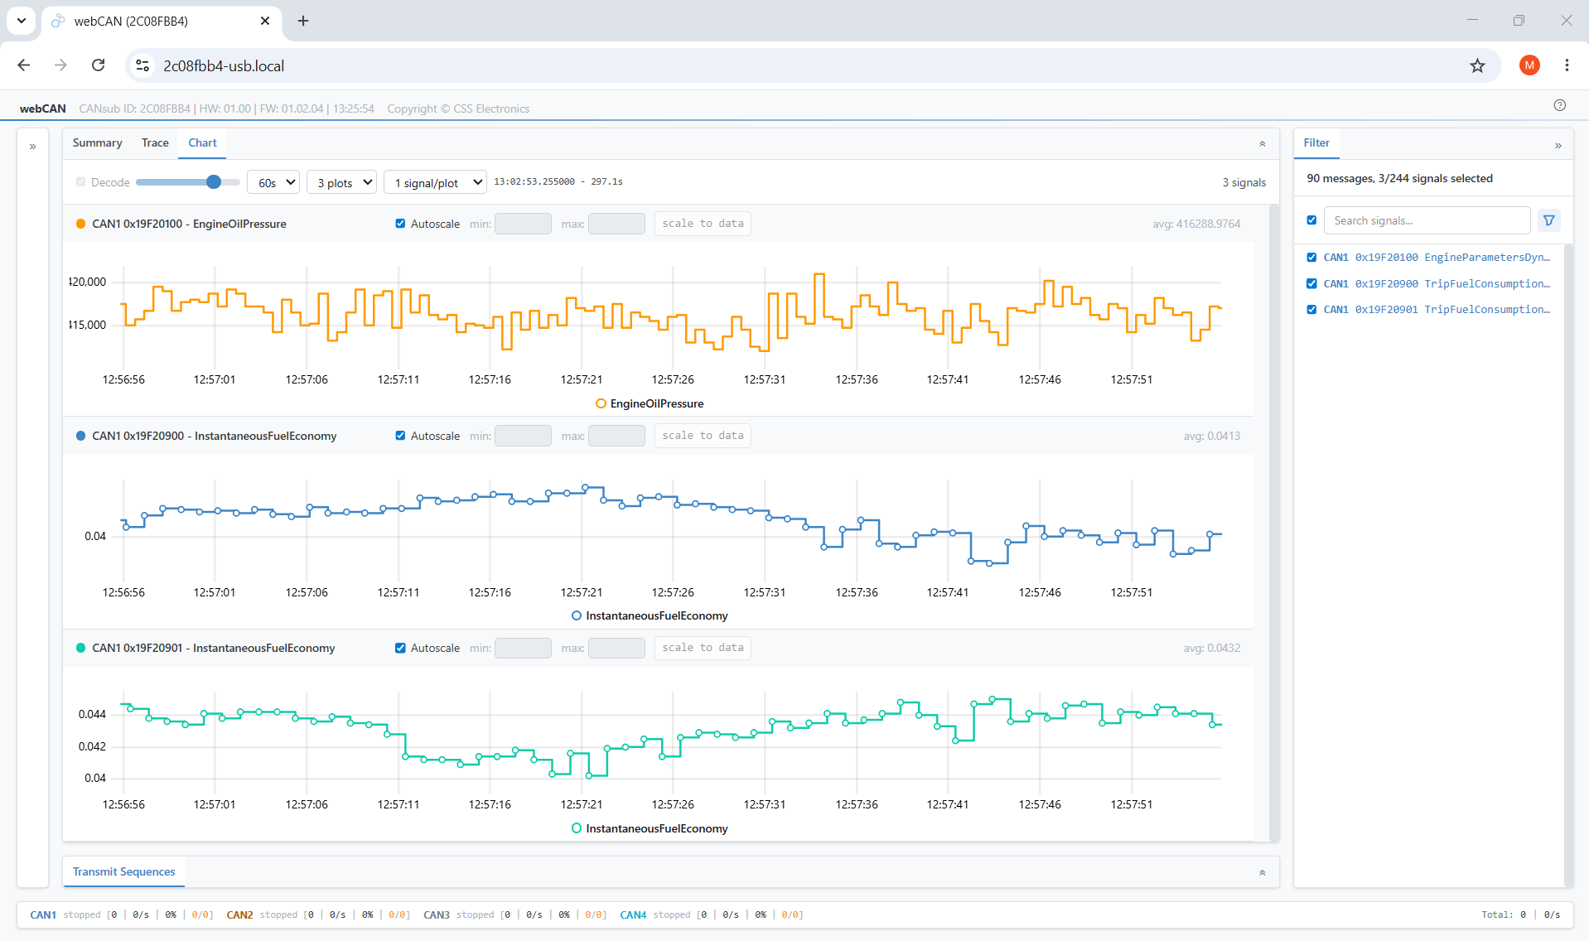Image resolution: width=1589 pixels, height=941 pixels.
Task: Open the 3 plots dropdown
Action: [x=342, y=182]
